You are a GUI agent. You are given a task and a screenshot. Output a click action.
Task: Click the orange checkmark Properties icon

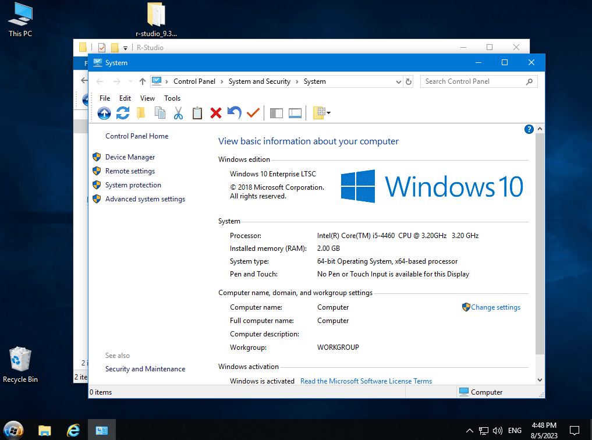point(253,112)
